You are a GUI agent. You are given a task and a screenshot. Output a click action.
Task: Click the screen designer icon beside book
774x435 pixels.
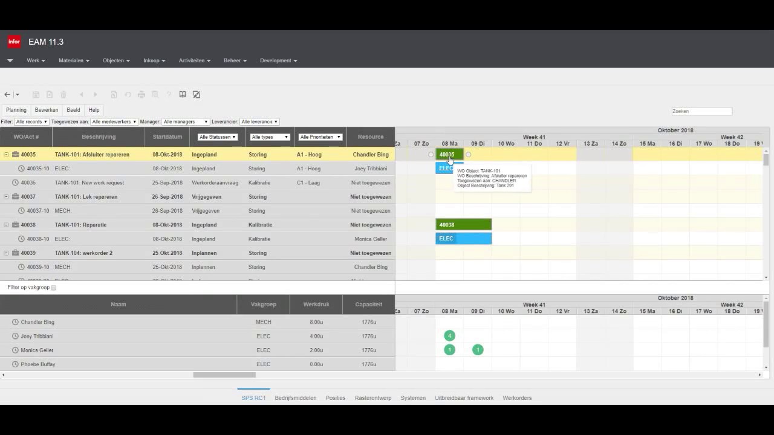click(x=197, y=94)
